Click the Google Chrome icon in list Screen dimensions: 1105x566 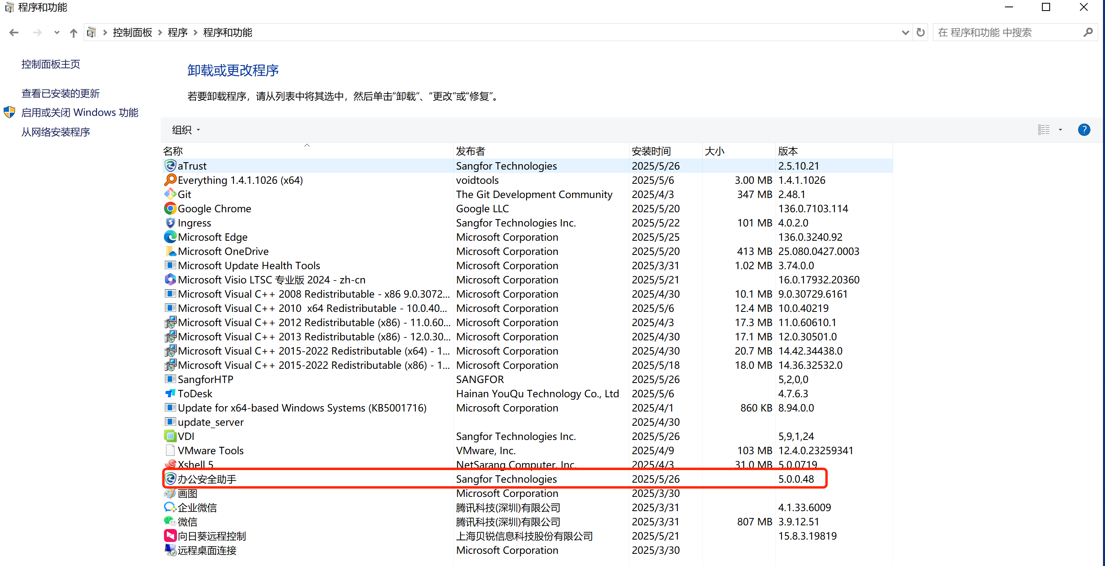(170, 209)
